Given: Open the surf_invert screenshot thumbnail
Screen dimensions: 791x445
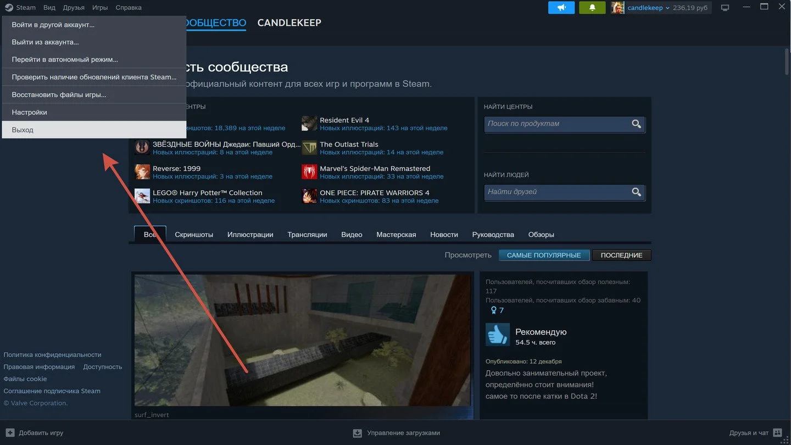Looking at the screenshot, I should click(x=302, y=340).
